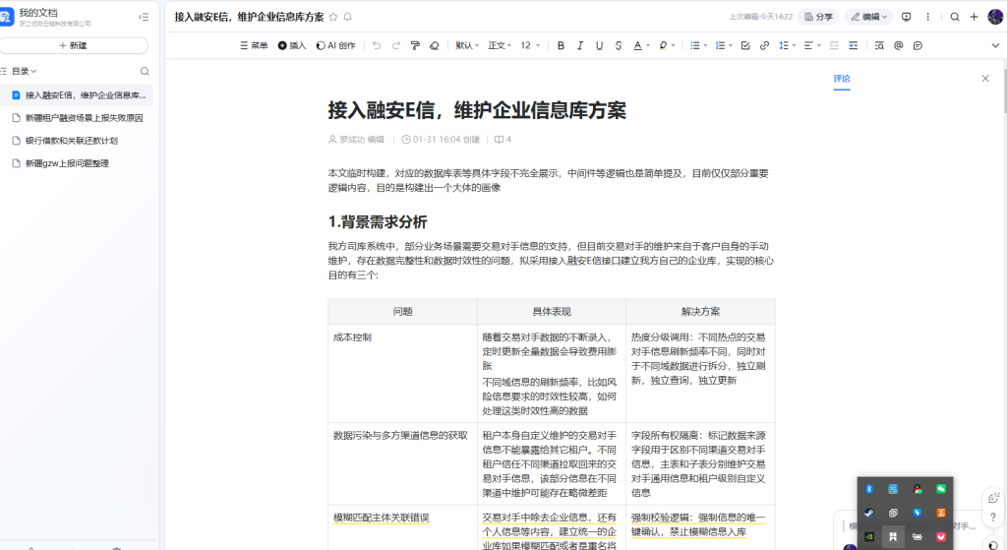This screenshot has height=550, width=1007.
Task: Open the 插入 insert menu
Action: 292,45
